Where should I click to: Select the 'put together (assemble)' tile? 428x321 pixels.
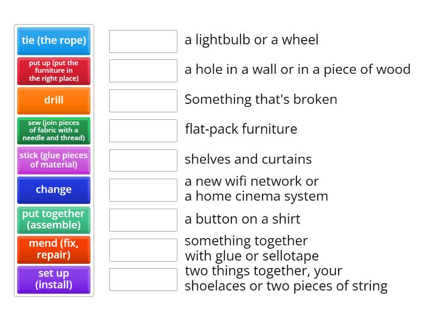pos(53,220)
